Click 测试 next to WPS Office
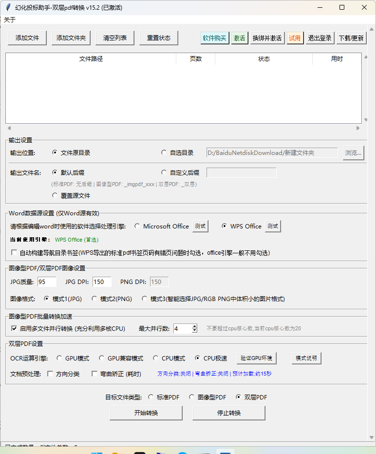 tap(273, 226)
